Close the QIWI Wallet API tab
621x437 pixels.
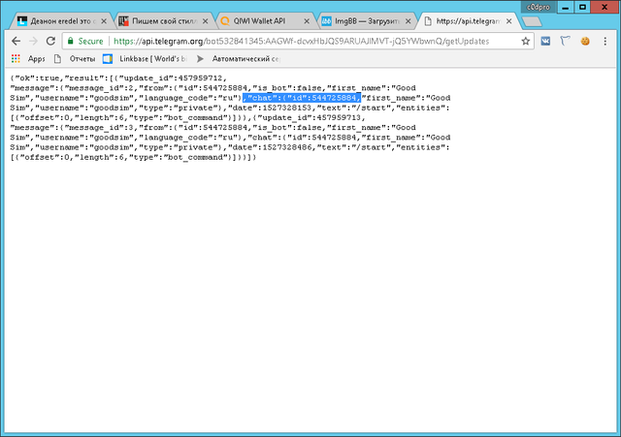tap(309, 20)
